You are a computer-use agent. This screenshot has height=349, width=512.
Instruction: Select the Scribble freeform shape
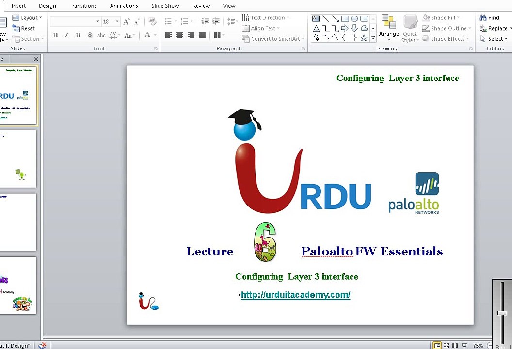point(316,38)
